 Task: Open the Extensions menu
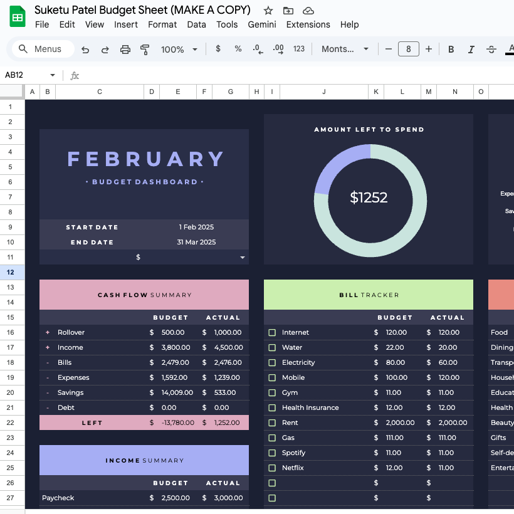pos(308,24)
